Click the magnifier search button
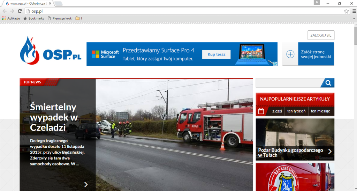Screen dimensions: 357x191 click(328, 83)
